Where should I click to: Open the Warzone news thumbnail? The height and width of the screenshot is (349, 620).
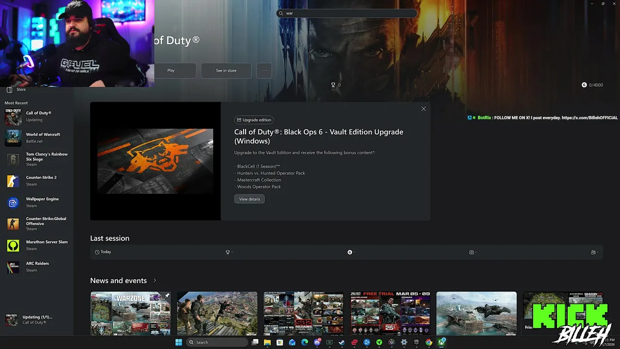coord(131,313)
